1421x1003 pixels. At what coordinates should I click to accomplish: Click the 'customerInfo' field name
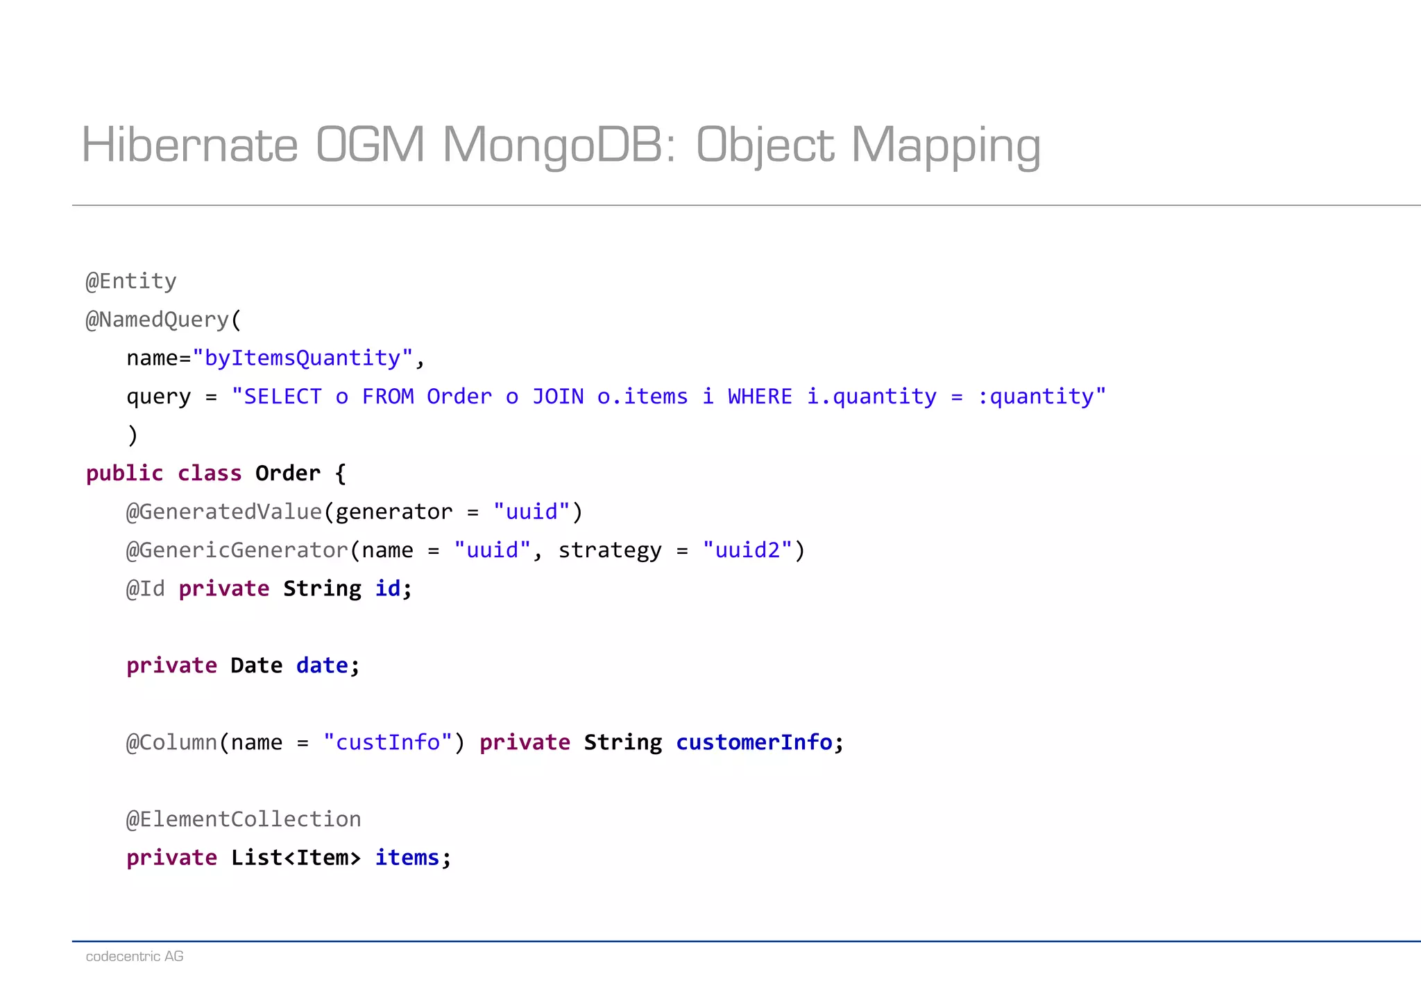754,742
